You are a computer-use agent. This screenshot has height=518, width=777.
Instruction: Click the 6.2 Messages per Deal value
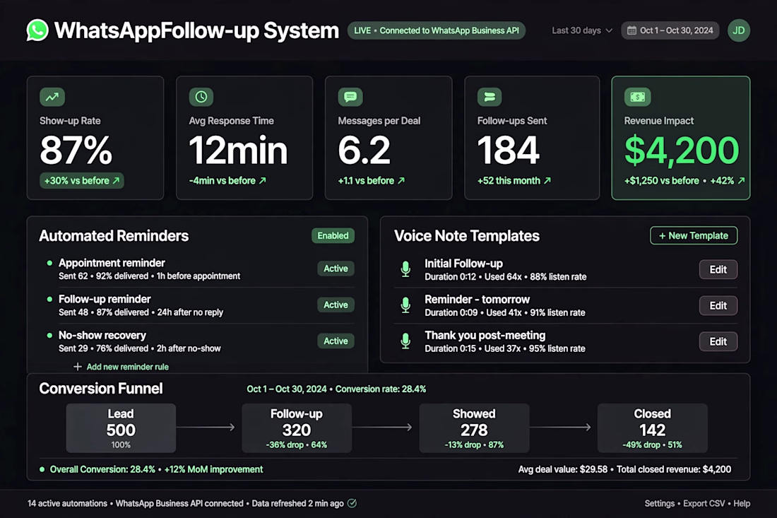tap(364, 151)
